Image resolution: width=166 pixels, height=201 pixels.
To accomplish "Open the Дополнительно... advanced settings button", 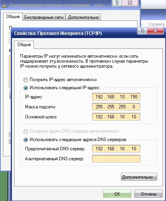I will tap(139, 177).
